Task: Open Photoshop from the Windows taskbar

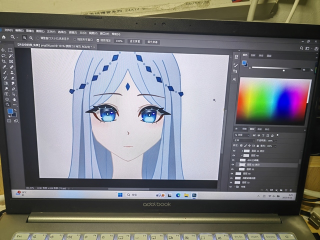Action: click(x=194, y=195)
